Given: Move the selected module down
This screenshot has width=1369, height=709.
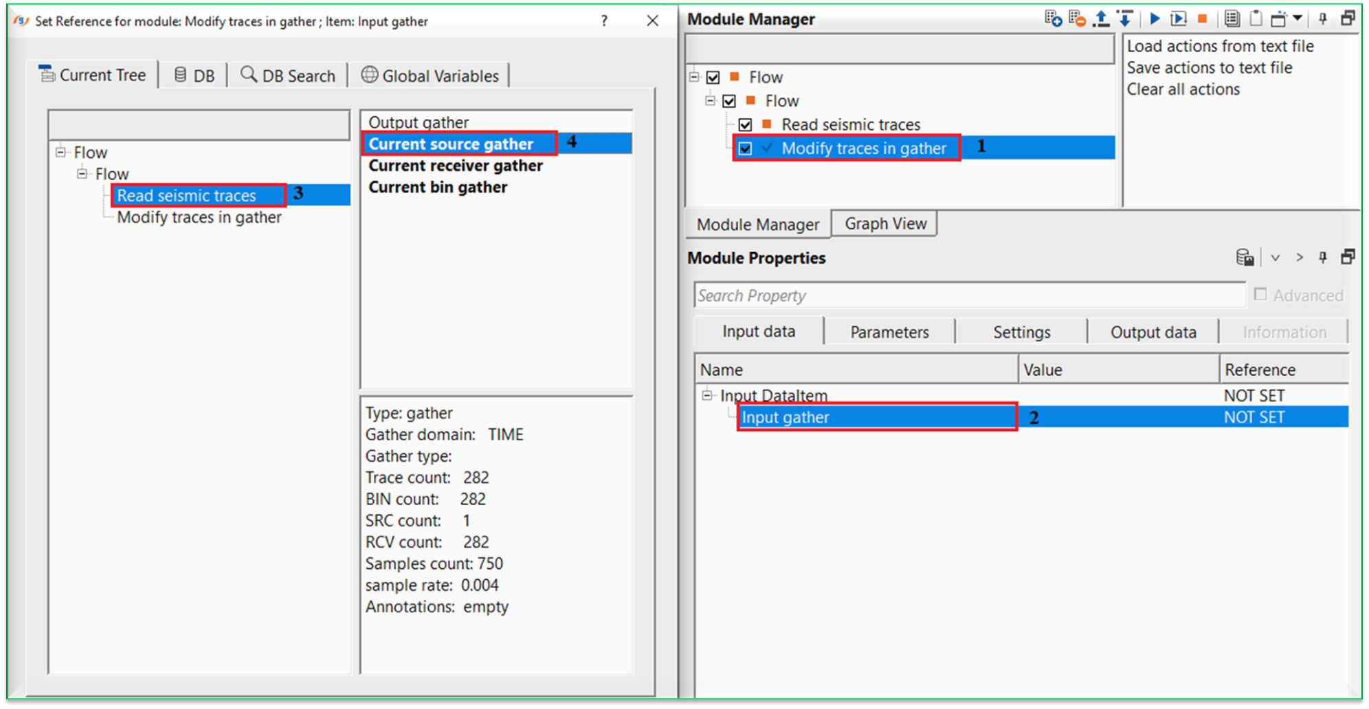Looking at the screenshot, I should pyautogui.click(x=1126, y=19).
